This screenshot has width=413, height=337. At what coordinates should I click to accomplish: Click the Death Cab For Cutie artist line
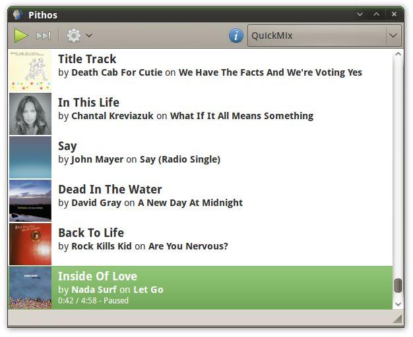pyautogui.click(x=210, y=72)
